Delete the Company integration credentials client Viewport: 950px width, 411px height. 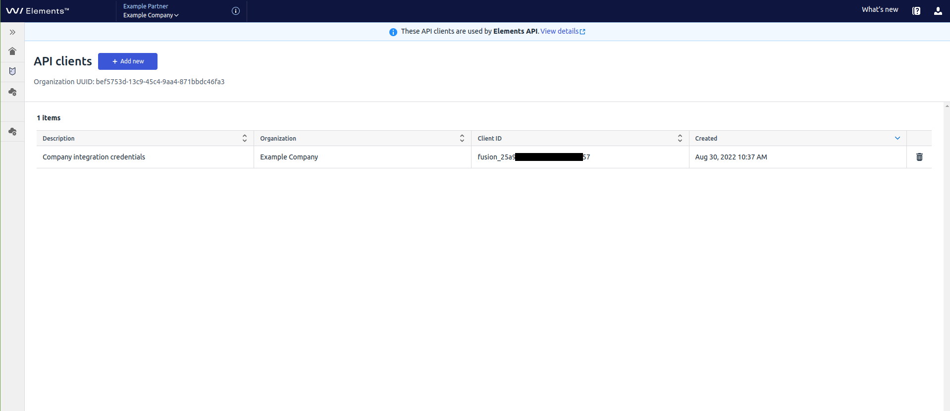(919, 157)
